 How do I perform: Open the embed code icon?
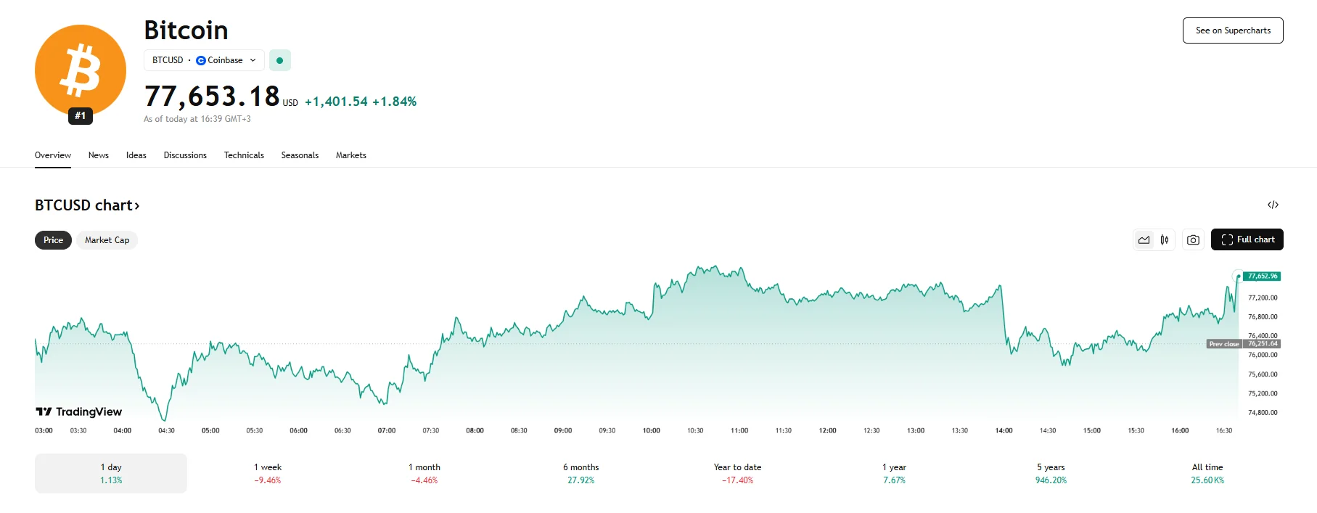[1273, 205]
